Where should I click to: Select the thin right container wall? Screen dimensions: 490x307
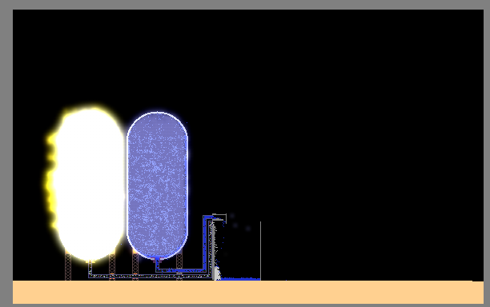(260, 251)
